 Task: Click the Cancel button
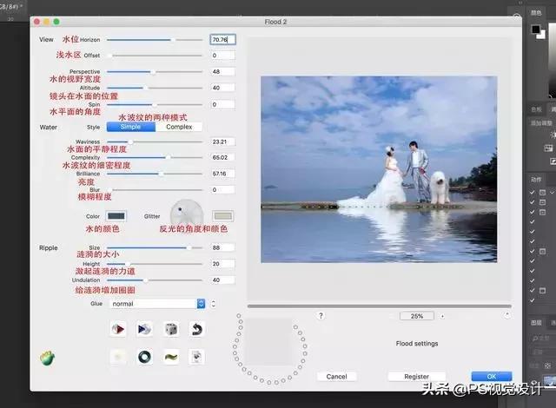(336, 377)
